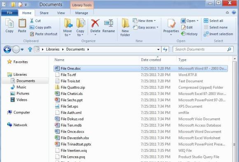Click Edit in the Open group
The width and height of the screenshot is (239, 162).
tap(187, 28)
